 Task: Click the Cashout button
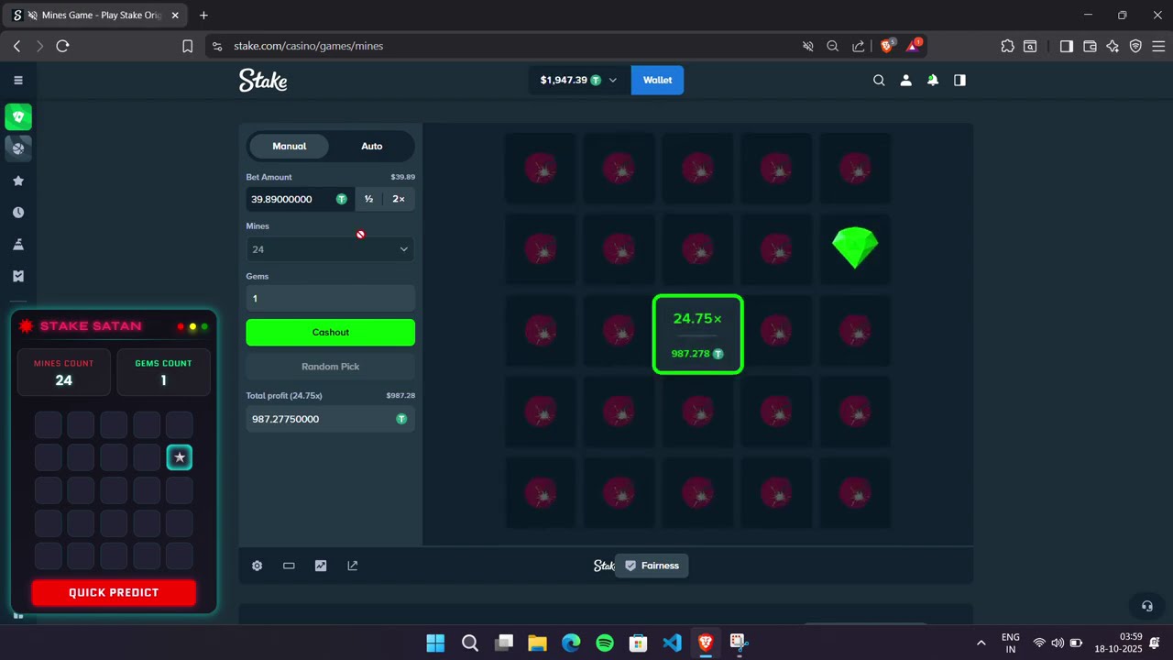pyautogui.click(x=330, y=333)
